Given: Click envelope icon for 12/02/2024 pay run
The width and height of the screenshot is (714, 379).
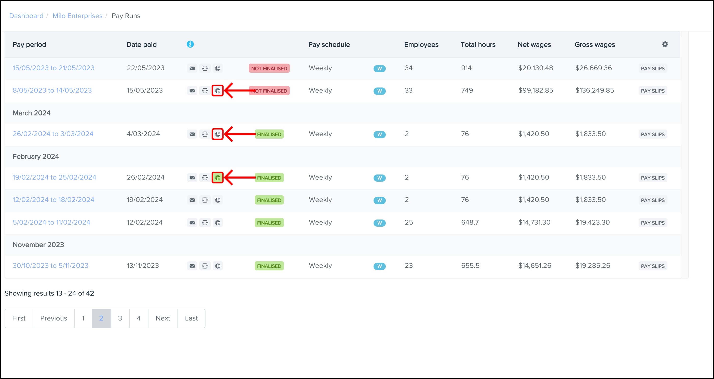Looking at the screenshot, I should 192,200.
